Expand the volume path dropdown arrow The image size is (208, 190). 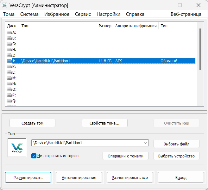coord(145,143)
